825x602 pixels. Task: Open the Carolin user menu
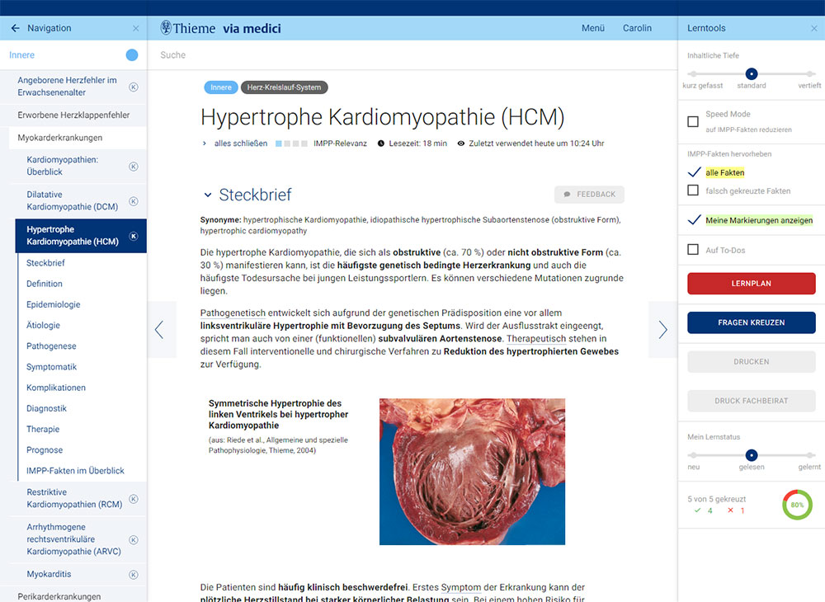tap(637, 28)
